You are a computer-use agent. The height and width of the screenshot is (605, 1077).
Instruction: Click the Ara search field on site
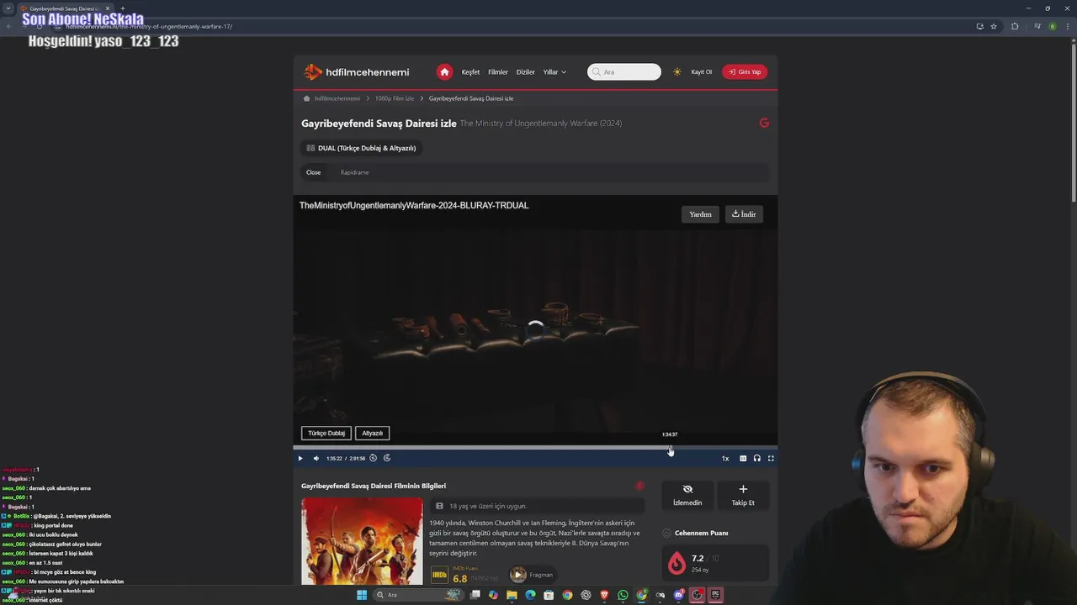[624, 72]
